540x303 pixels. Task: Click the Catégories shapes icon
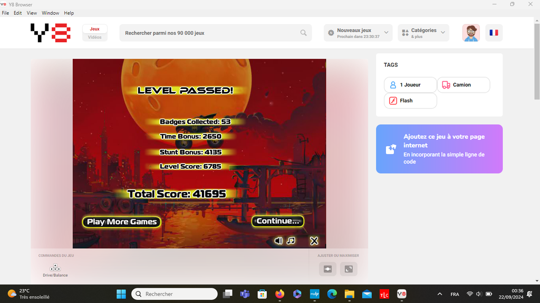pos(406,33)
